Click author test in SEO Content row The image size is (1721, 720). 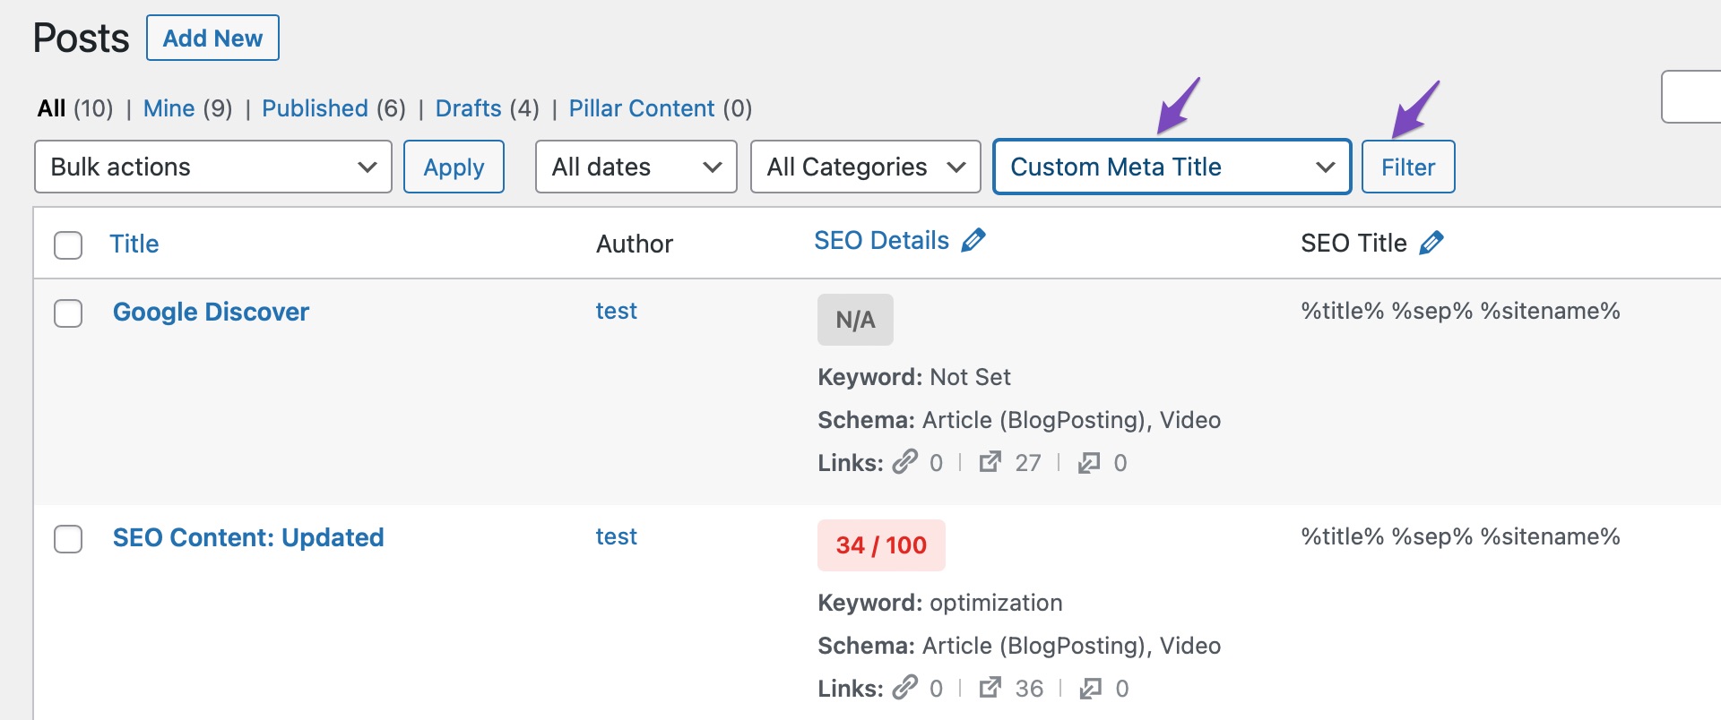coord(617,536)
